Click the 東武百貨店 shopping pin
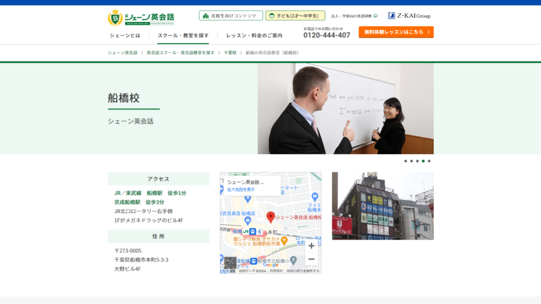 click(x=248, y=221)
